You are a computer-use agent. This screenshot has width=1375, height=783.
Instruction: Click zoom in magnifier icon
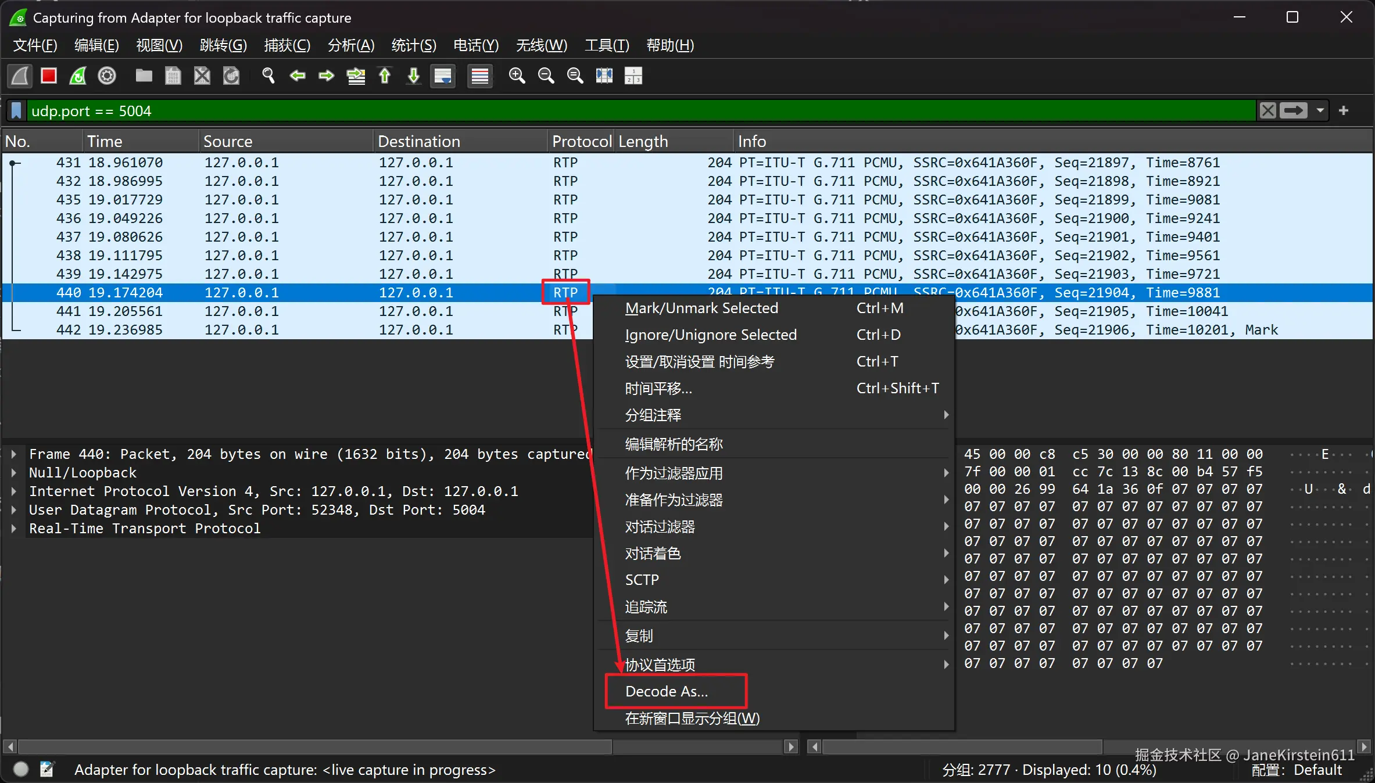coord(517,76)
